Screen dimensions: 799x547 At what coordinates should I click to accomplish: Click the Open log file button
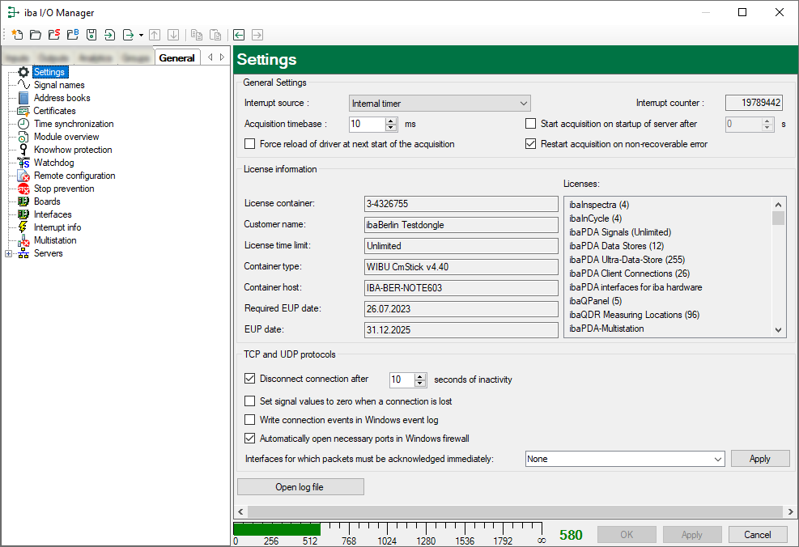click(x=300, y=487)
